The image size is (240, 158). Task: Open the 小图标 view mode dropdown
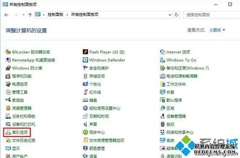[217, 30]
